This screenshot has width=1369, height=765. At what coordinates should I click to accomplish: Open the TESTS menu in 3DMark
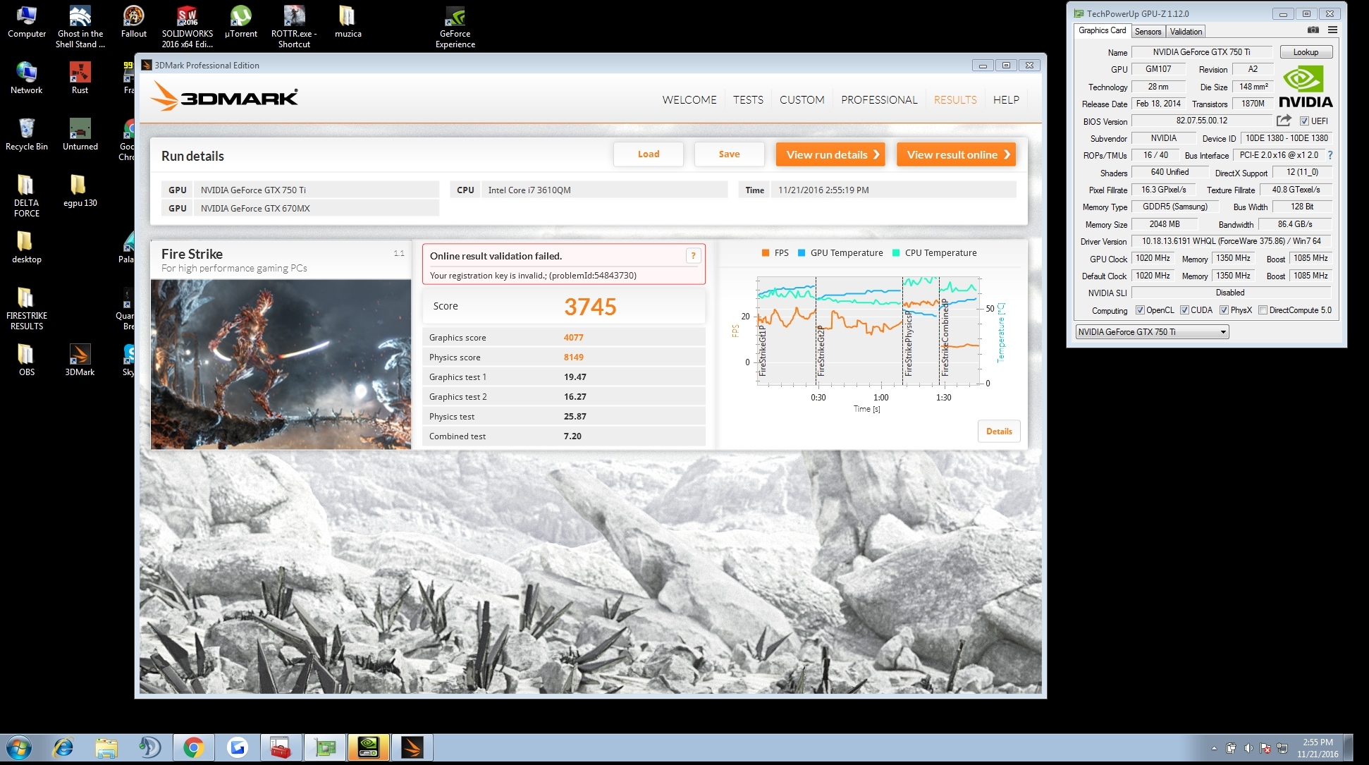coord(748,100)
